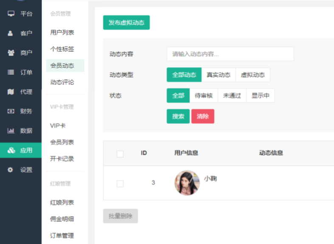334x244 pixels.
Task: Open the 商户 sidebar section
Action: coord(21,53)
